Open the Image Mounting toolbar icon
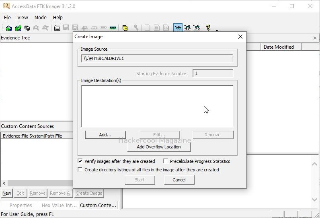 click(27, 28)
